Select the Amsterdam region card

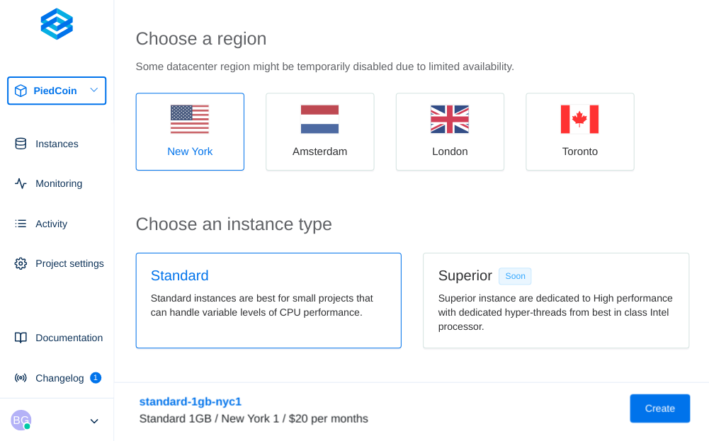(x=319, y=132)
